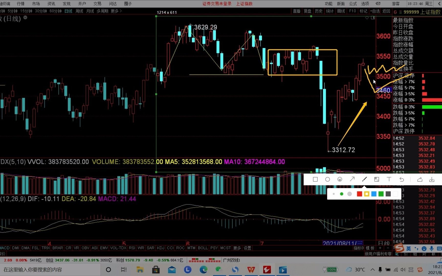Open the 资讯 menu

click(51, 4)
